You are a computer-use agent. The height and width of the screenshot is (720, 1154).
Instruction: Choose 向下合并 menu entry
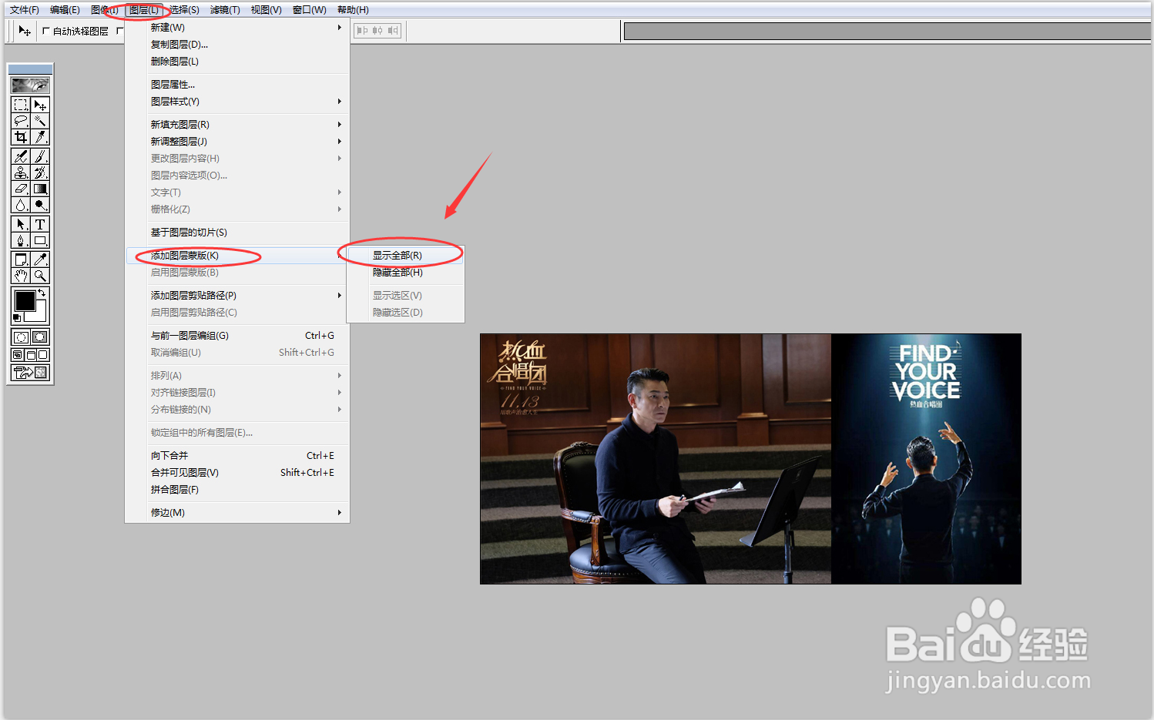point(237,456)
